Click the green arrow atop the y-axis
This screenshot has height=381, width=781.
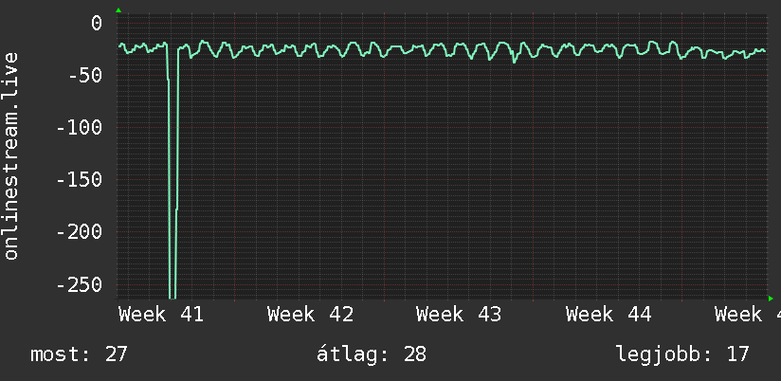pyautogui.click(x=118, y=10)
